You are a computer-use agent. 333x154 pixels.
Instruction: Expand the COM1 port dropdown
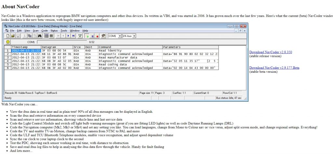(x=120, y=36)
